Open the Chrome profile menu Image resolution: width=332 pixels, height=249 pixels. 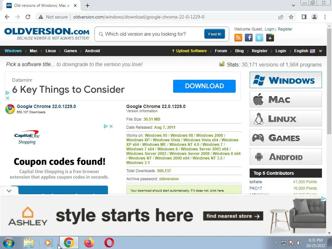pyautogui.click(x=314, y=17)
